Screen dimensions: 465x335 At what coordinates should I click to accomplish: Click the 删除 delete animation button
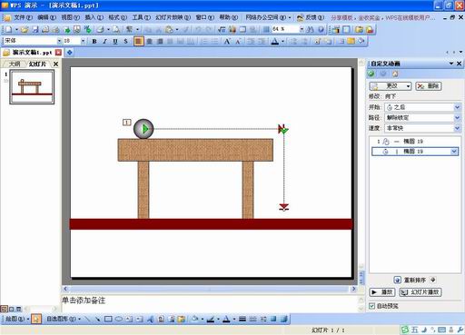point(429,86)
